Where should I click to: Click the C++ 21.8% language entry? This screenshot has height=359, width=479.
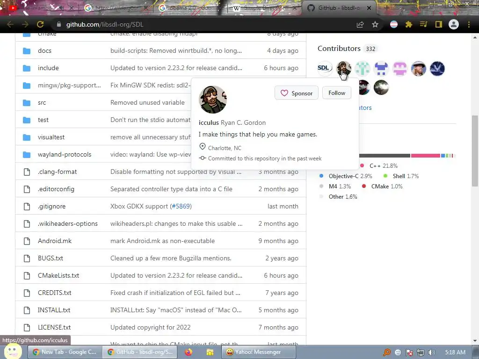coord(379,166)
